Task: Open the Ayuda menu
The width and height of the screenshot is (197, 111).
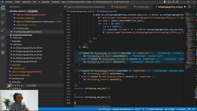Action: point(64,2)
